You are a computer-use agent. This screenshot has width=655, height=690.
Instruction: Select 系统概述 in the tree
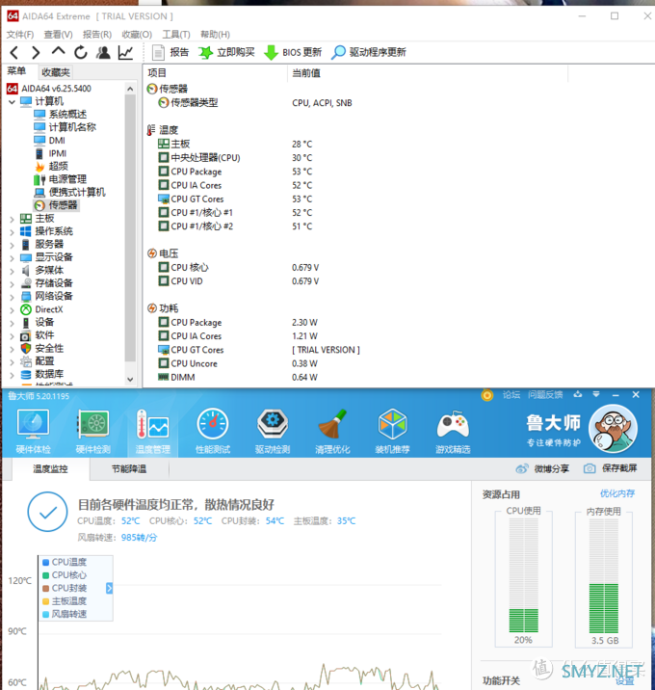61,115
